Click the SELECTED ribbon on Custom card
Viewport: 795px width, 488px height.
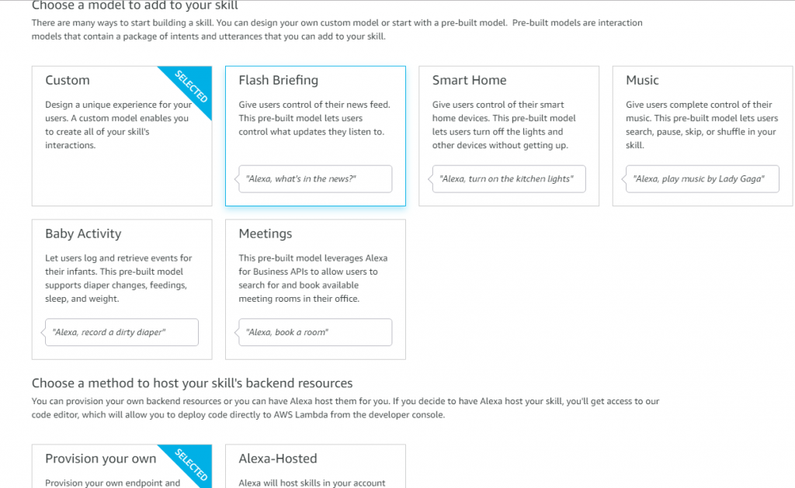coord(191,86)
